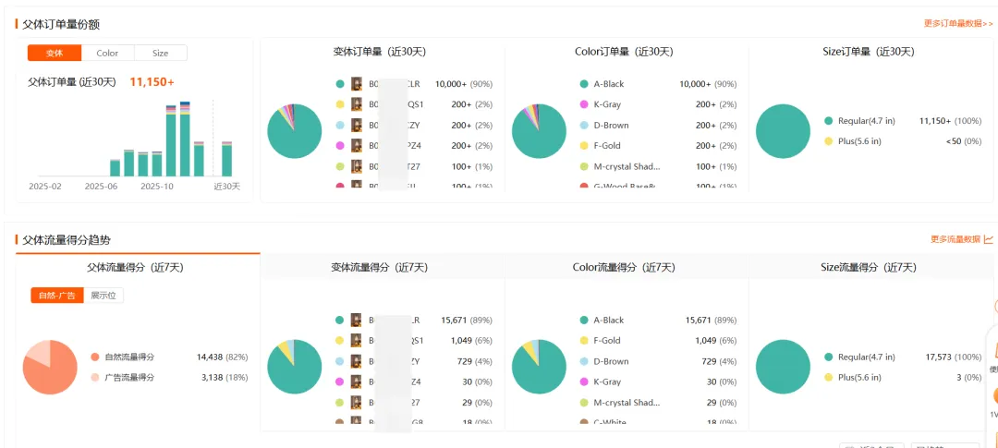Open variant thumbnail in the 15,671 traffic score row
The width and height of the screenshot is (998, 448).
click(x=357, y=321)
